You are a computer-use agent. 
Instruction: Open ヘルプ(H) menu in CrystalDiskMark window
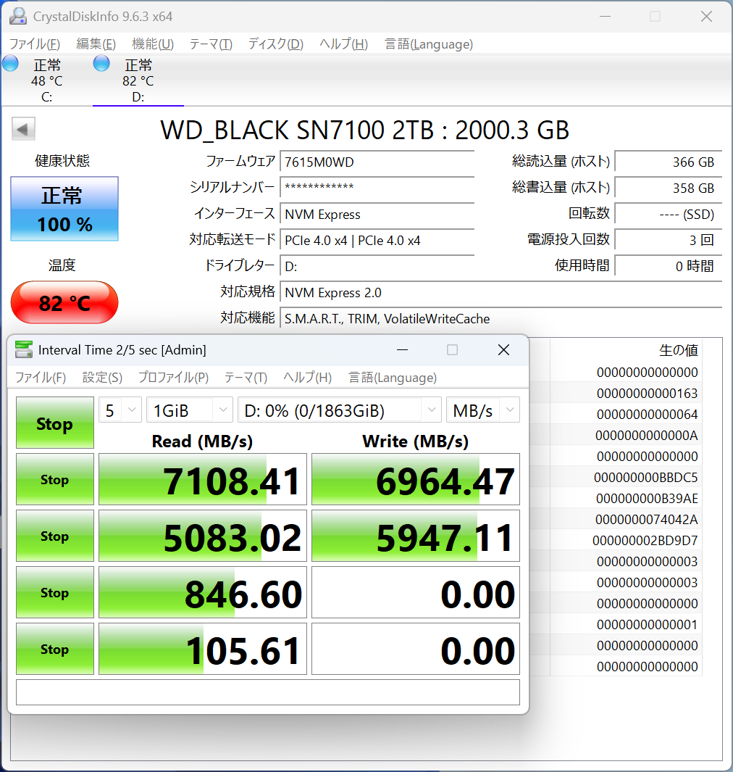coord(307,378)
